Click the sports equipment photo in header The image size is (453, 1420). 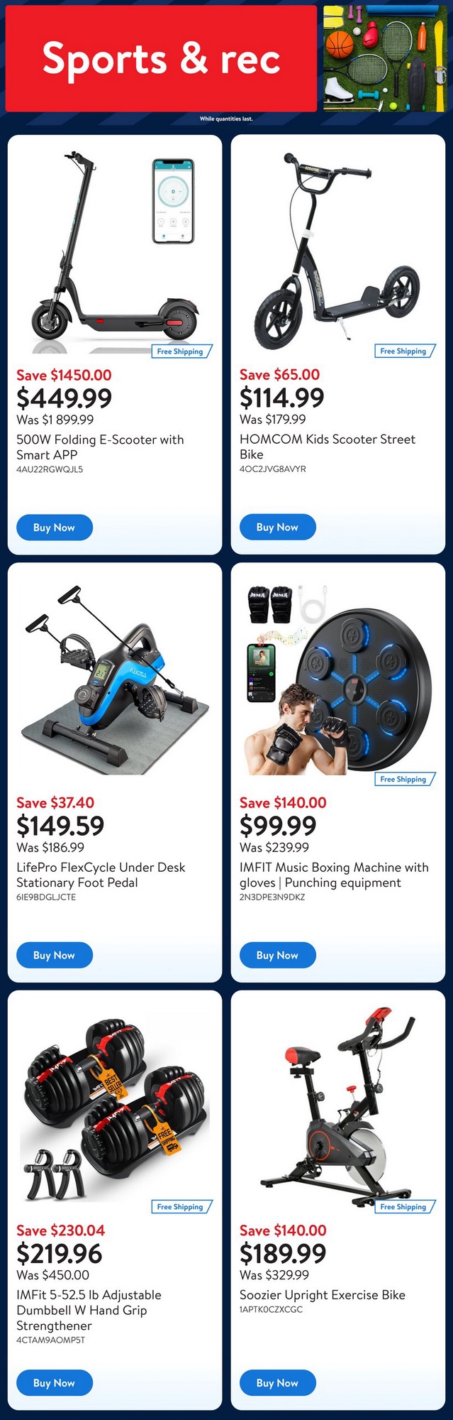pos(385,59)
